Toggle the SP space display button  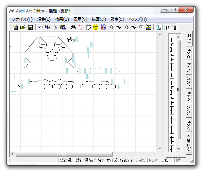click(x=159, y=27)
